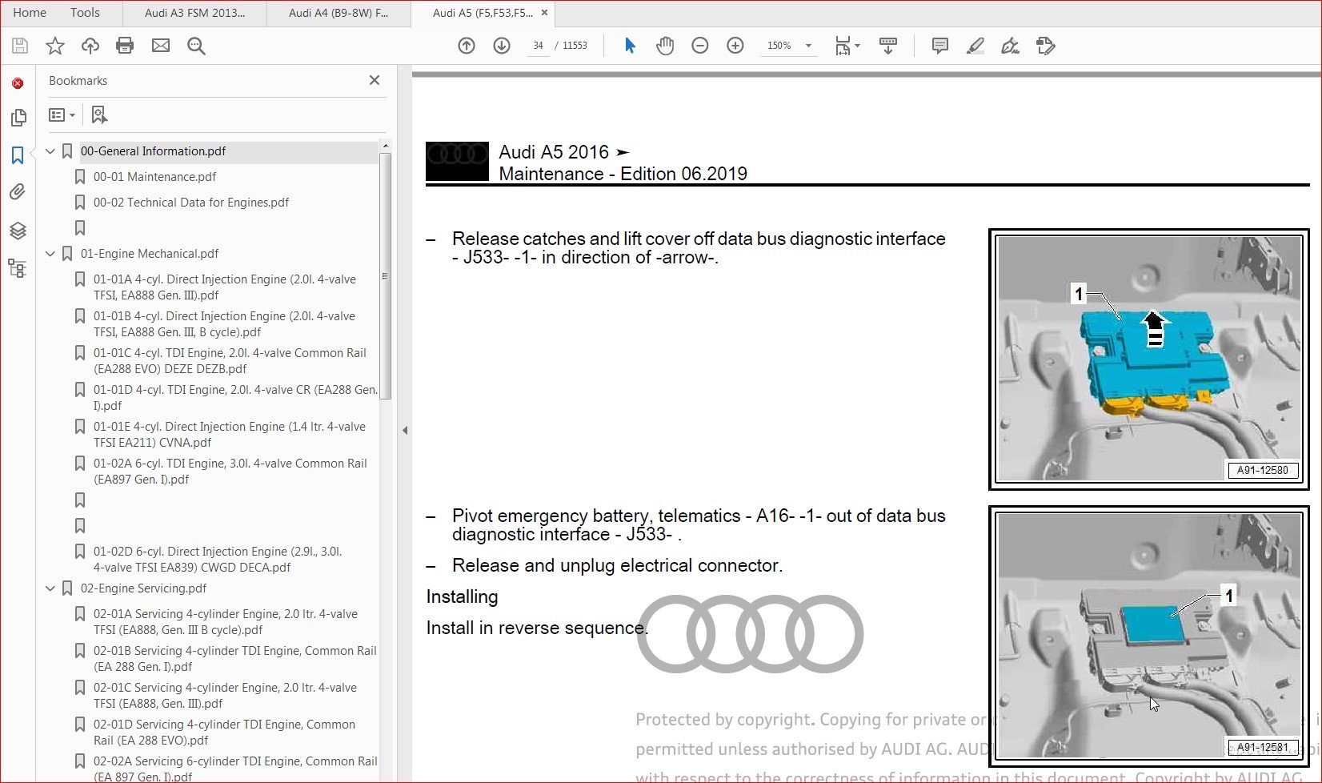Open 02-01D Servicing EA 288 EVO bookmark
Viewport: 1322px width, 783px height.
point(224,733)
